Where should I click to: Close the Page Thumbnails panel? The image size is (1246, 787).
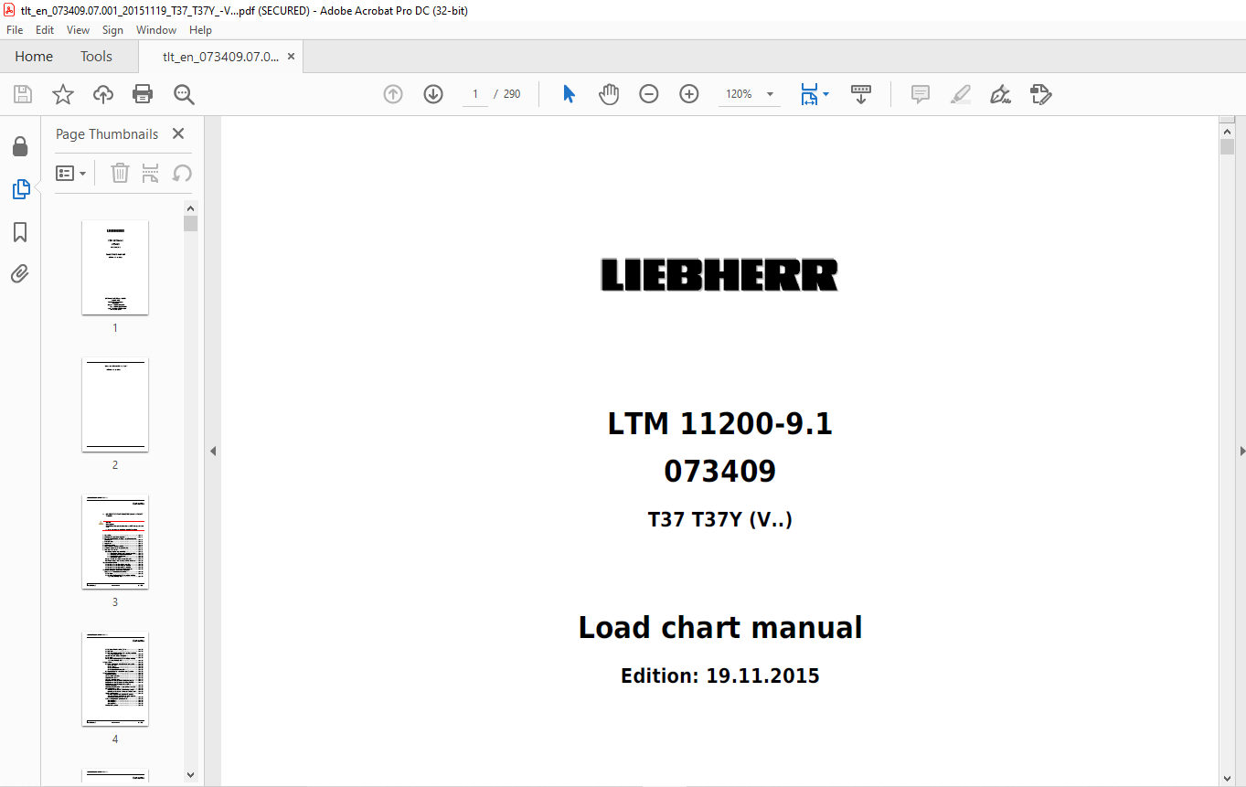pos(178,133)
